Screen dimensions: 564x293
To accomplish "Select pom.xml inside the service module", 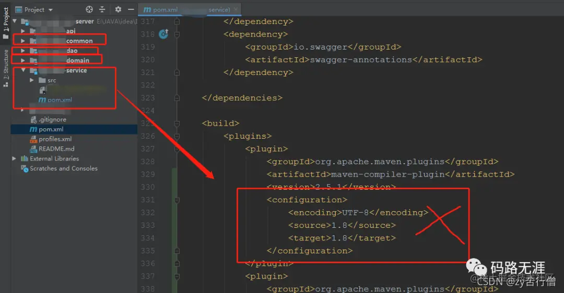I will tap(60, 100).
